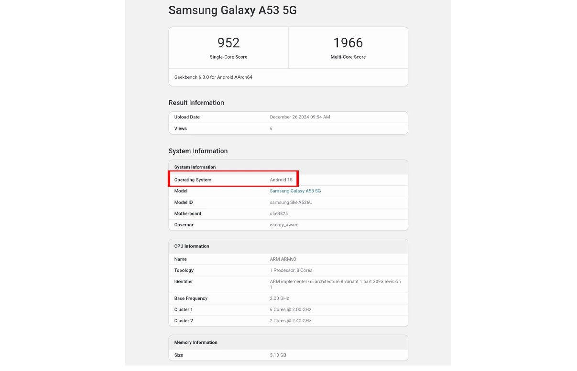This screenshot has height=371, width=577.
Task: Select the Base Frequency 2.00 GHz row
Action: (x=288, y=298)
